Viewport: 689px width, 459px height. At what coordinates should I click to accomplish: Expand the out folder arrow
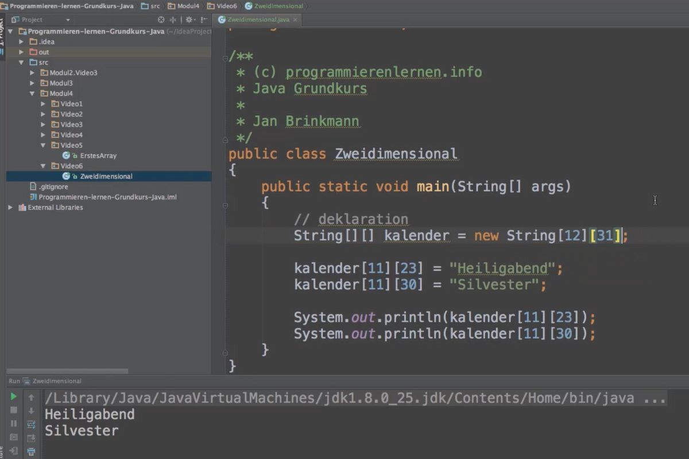pyautogui.click(x=22, y=52)
